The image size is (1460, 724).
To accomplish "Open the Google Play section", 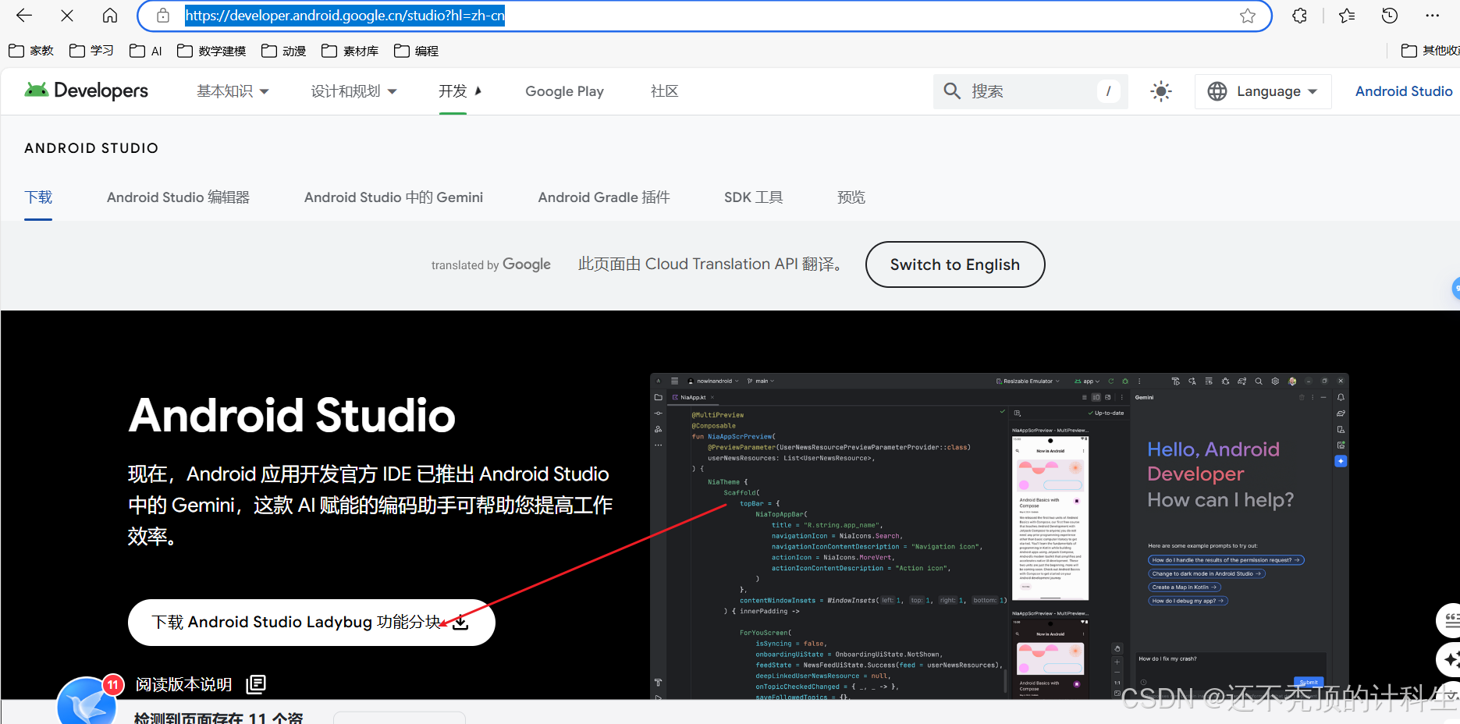I will (x=564, y=91).
